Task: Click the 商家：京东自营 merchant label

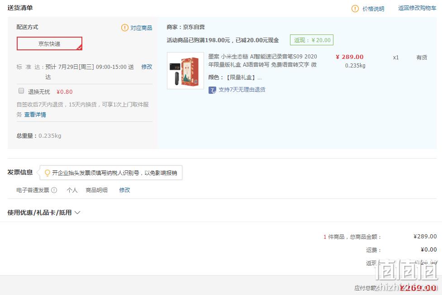Action: (186, 27)
